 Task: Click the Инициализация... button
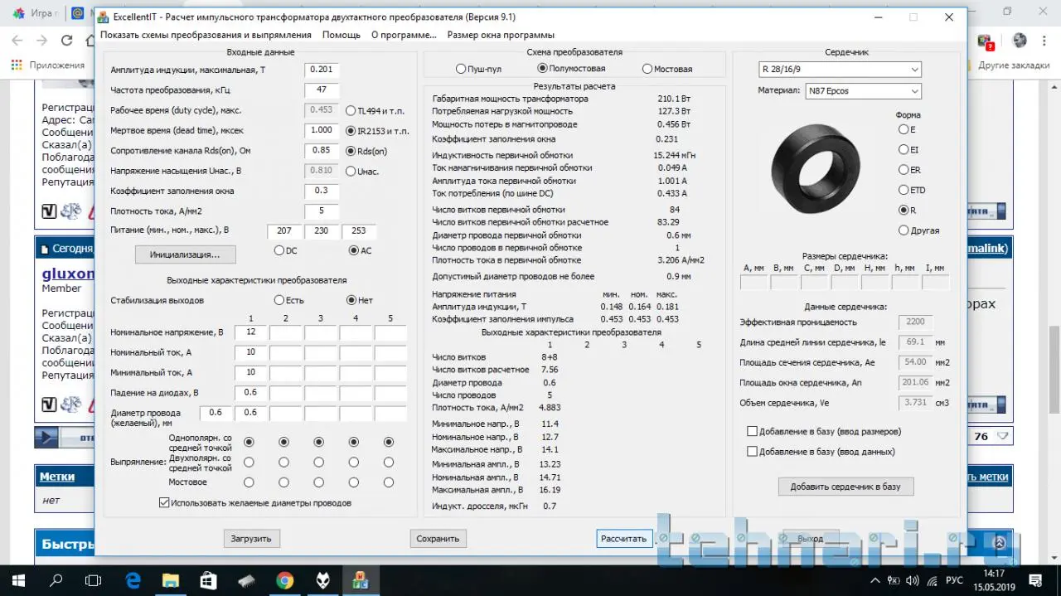(185, 254)
